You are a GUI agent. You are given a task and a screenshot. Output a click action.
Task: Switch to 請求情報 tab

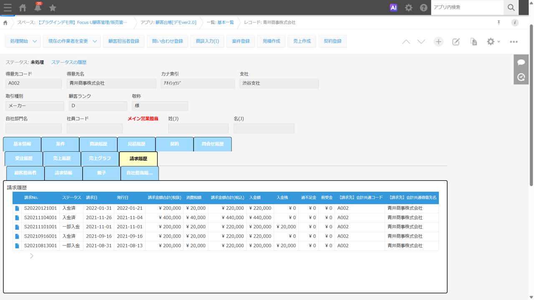click(63, 173)
